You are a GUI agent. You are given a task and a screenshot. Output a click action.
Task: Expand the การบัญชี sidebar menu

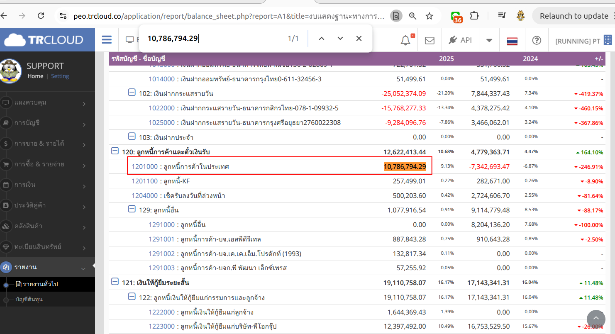[x=47, y=123]
